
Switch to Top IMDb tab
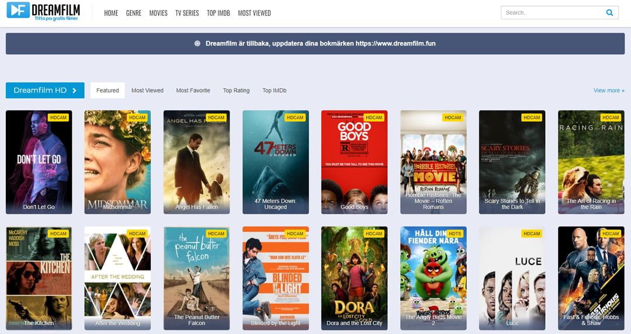point(275,91)
